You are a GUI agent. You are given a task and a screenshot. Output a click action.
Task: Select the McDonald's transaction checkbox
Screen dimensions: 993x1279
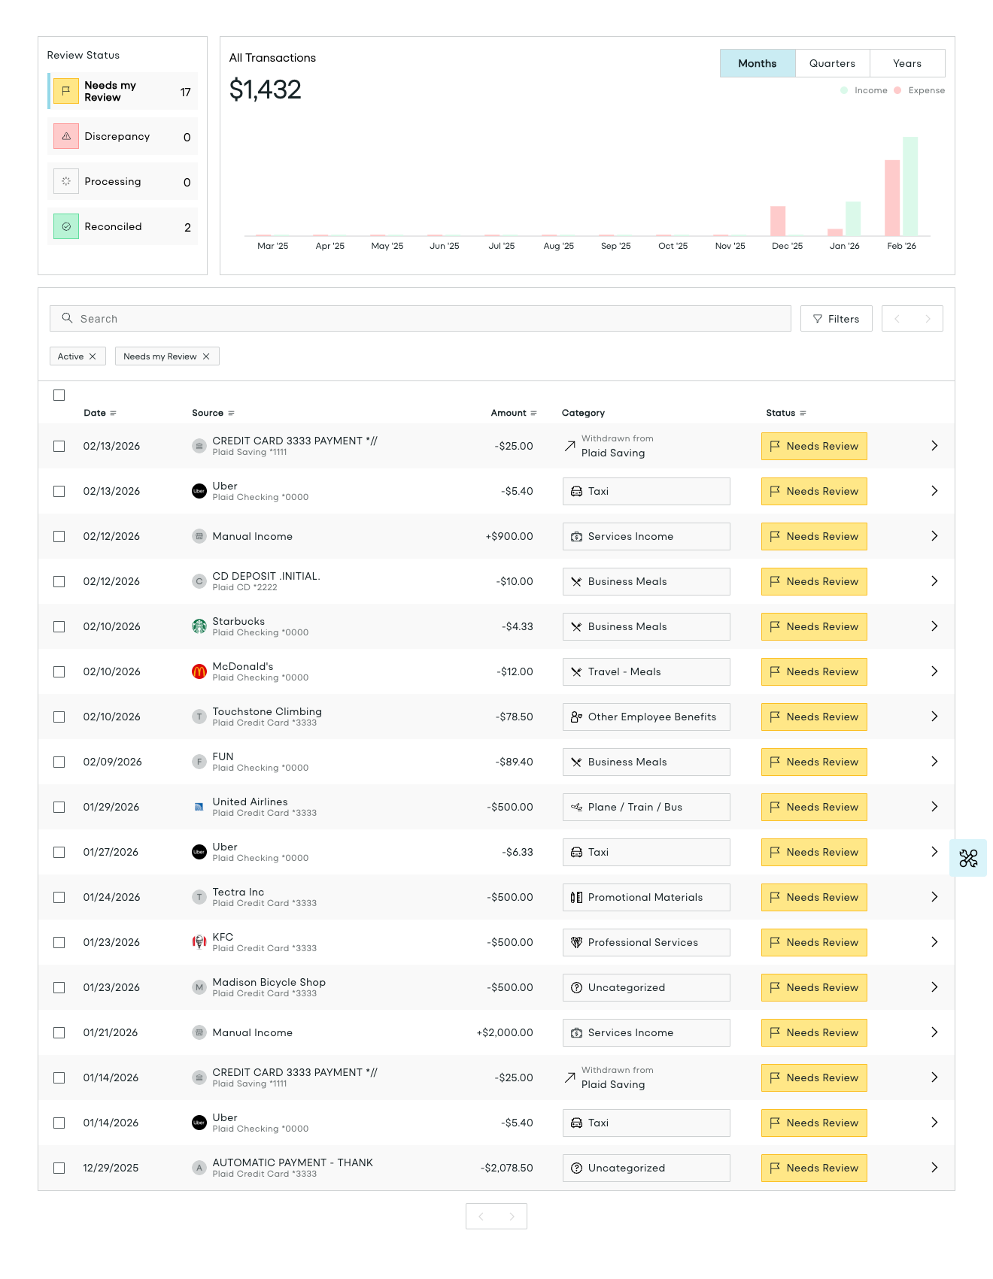pyautogui.click(x=59, y=671)
